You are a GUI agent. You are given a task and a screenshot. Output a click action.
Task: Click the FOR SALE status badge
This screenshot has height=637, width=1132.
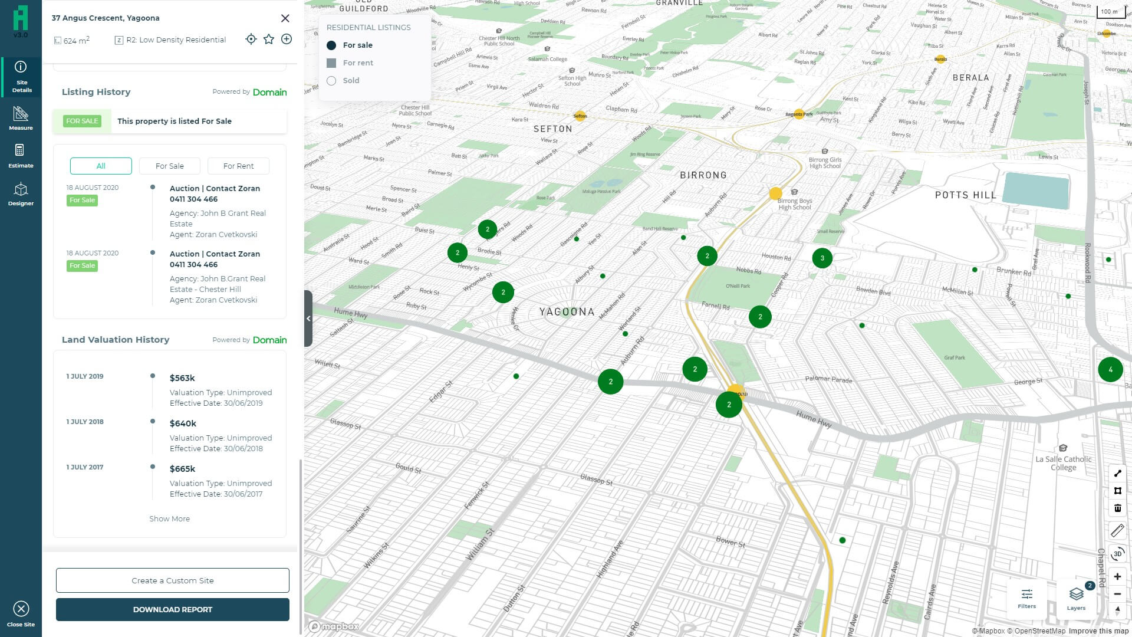(x=82, y=121)
